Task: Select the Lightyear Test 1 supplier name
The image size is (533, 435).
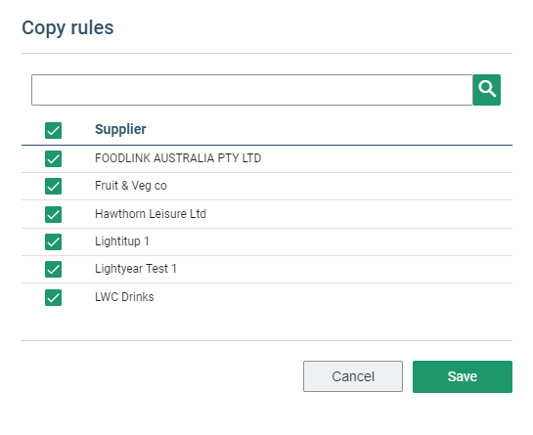Action: [x=136, y=269]
